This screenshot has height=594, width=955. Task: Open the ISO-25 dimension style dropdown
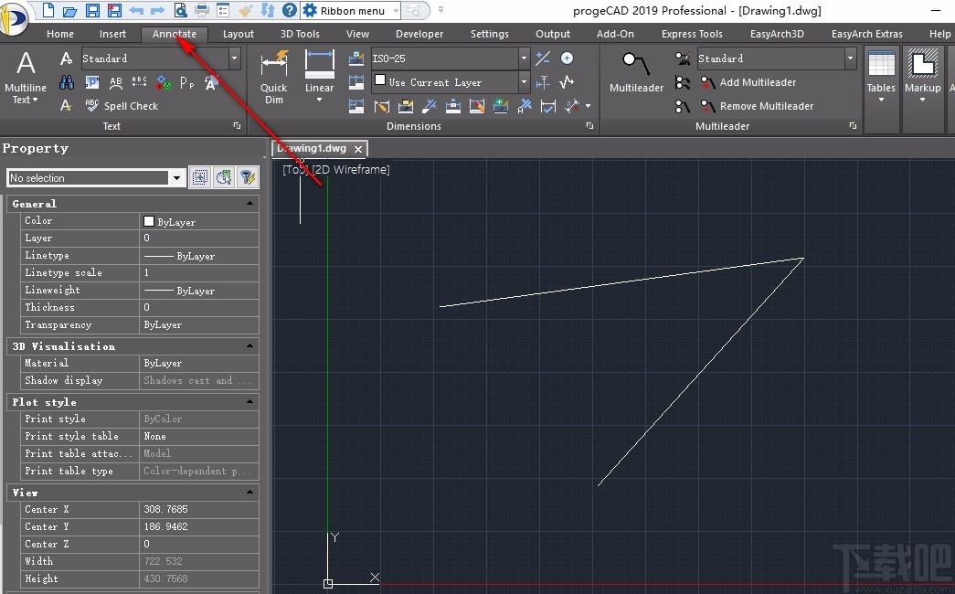[524, 58]
